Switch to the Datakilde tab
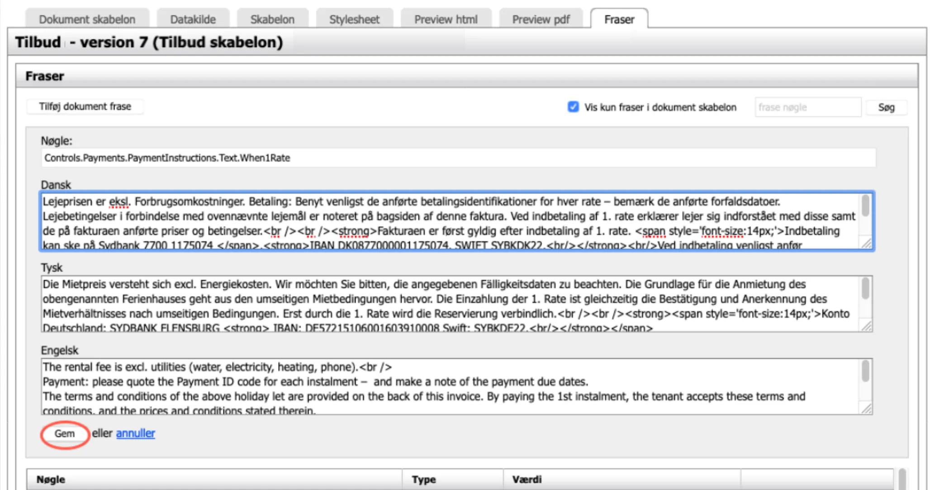This screenshot has width=930, height=490. [193, 19]
